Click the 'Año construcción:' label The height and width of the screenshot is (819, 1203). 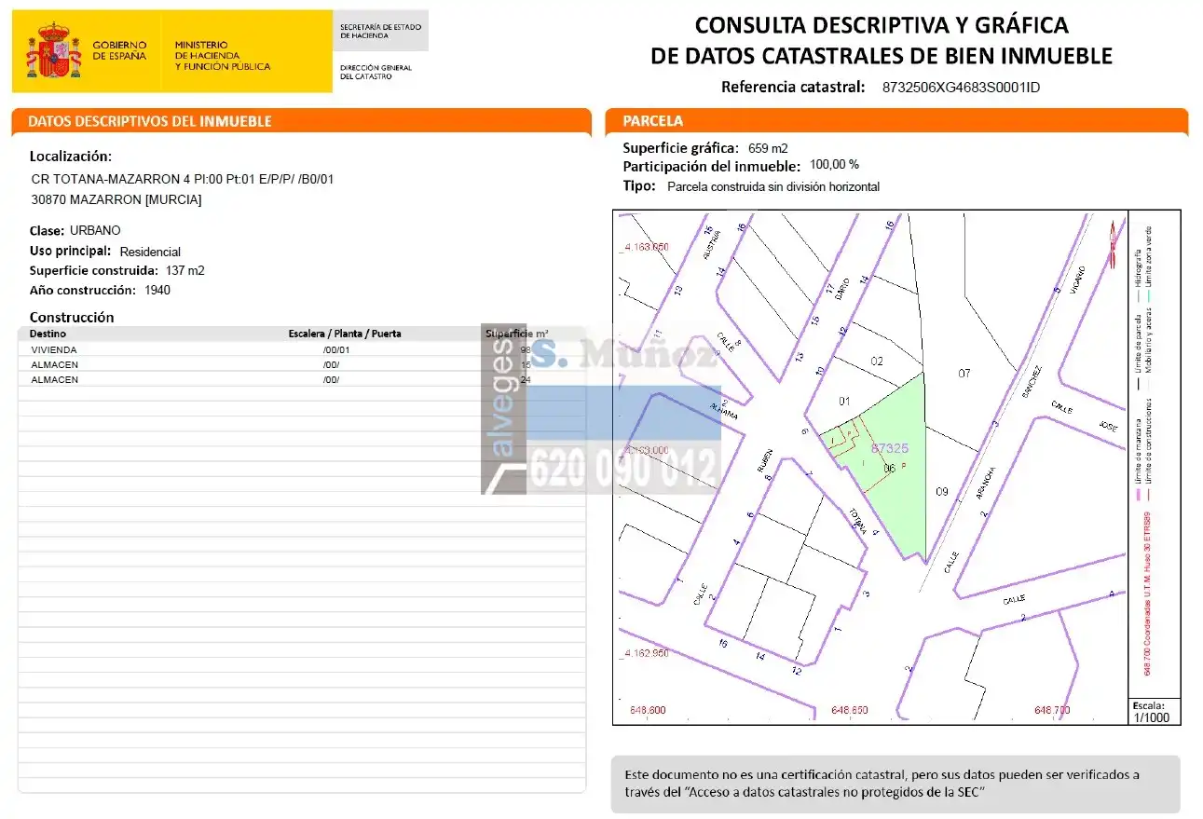click(83, 290)
